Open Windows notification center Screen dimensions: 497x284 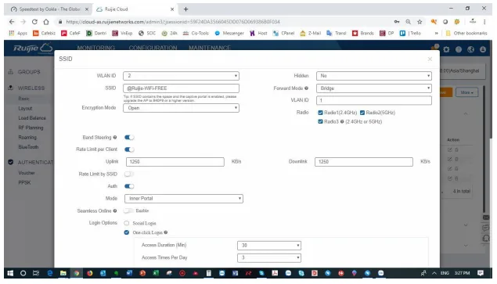click(481, 273)
